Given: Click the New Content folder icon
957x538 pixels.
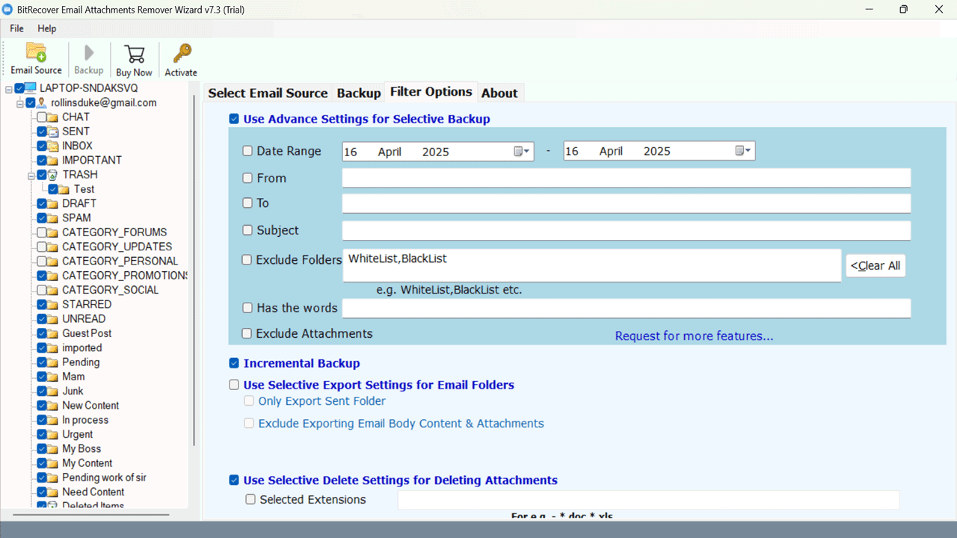Looking at the screenshot, I should click(x=53, y=406).
